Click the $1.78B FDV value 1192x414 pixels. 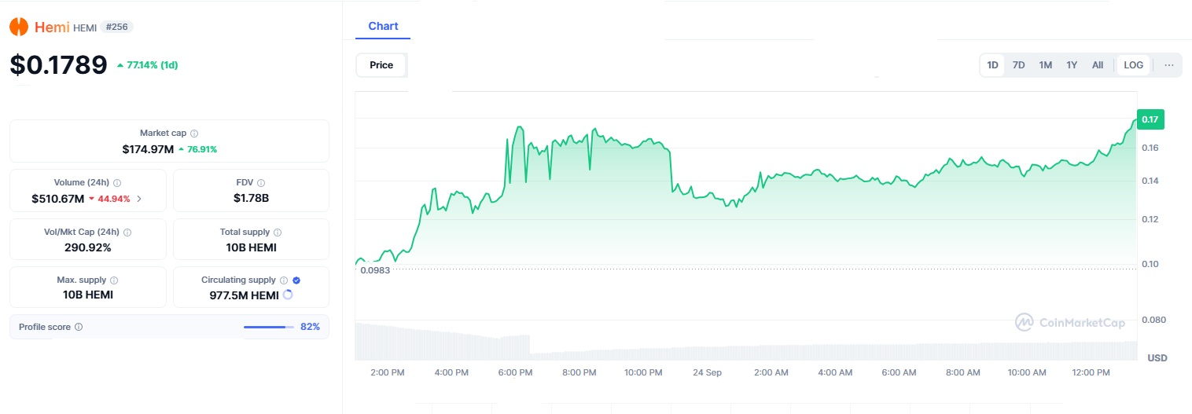pyautogui.click(x=252, y=199)
